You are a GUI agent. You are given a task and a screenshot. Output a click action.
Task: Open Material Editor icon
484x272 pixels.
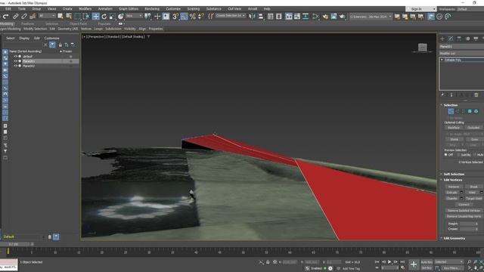click(x=315, y=17)
